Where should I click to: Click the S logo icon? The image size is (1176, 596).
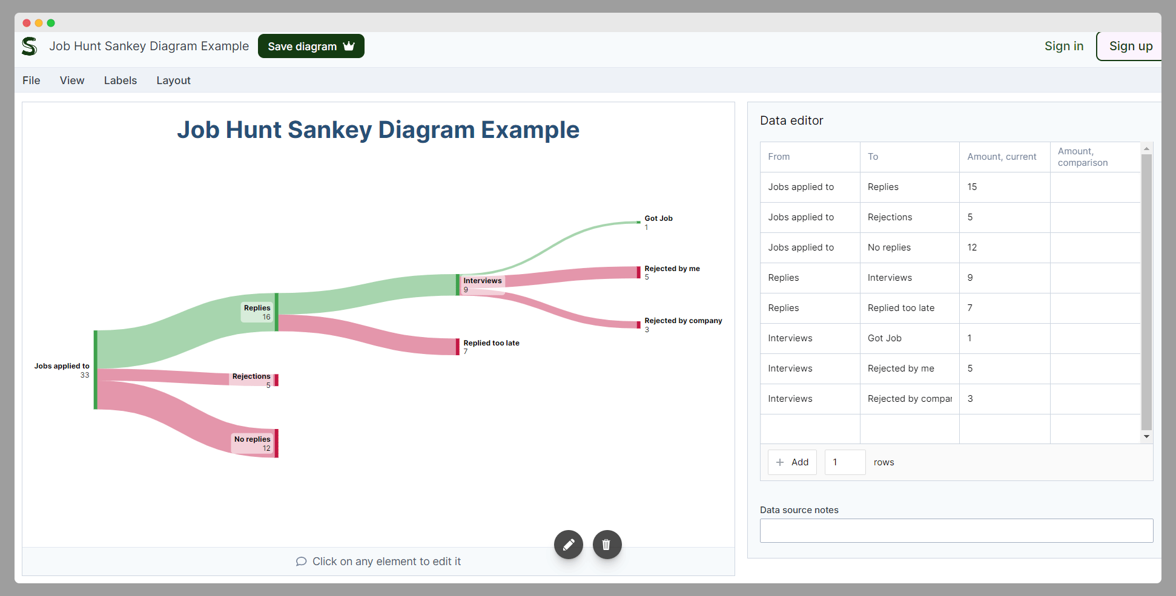(30, 47)
